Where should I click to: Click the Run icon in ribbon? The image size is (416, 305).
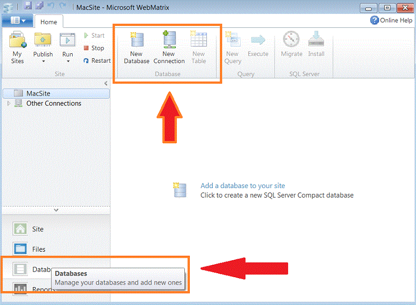pos(67,40)
